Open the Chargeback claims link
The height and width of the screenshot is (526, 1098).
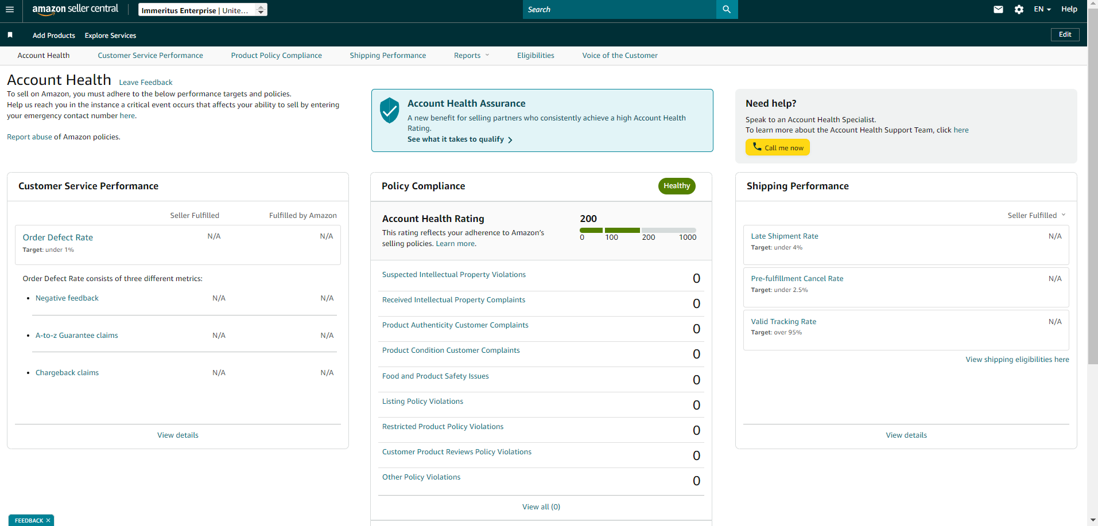[x=67, y=373]
